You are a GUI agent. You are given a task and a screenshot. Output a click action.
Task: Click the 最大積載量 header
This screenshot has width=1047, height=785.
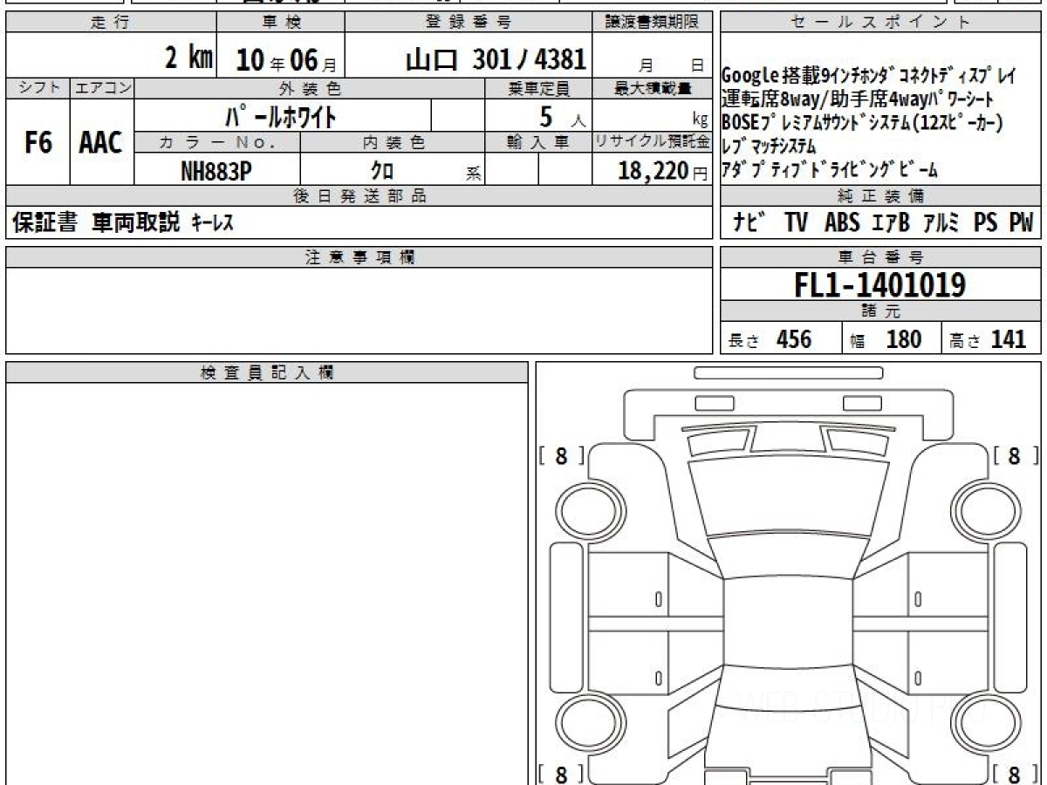(653, 88)
